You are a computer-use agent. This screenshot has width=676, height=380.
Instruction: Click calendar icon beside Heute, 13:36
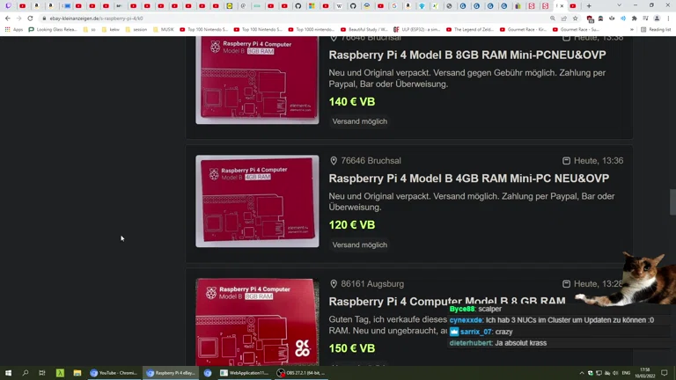click(566, 161)
